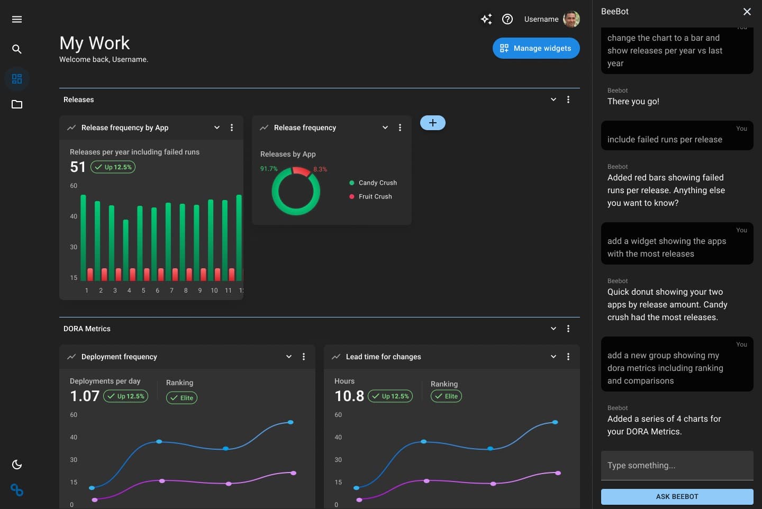The height and width of the screenshot is (509, 762).
Task: Collapse the Releases group chevron
Action: (554, 99)
